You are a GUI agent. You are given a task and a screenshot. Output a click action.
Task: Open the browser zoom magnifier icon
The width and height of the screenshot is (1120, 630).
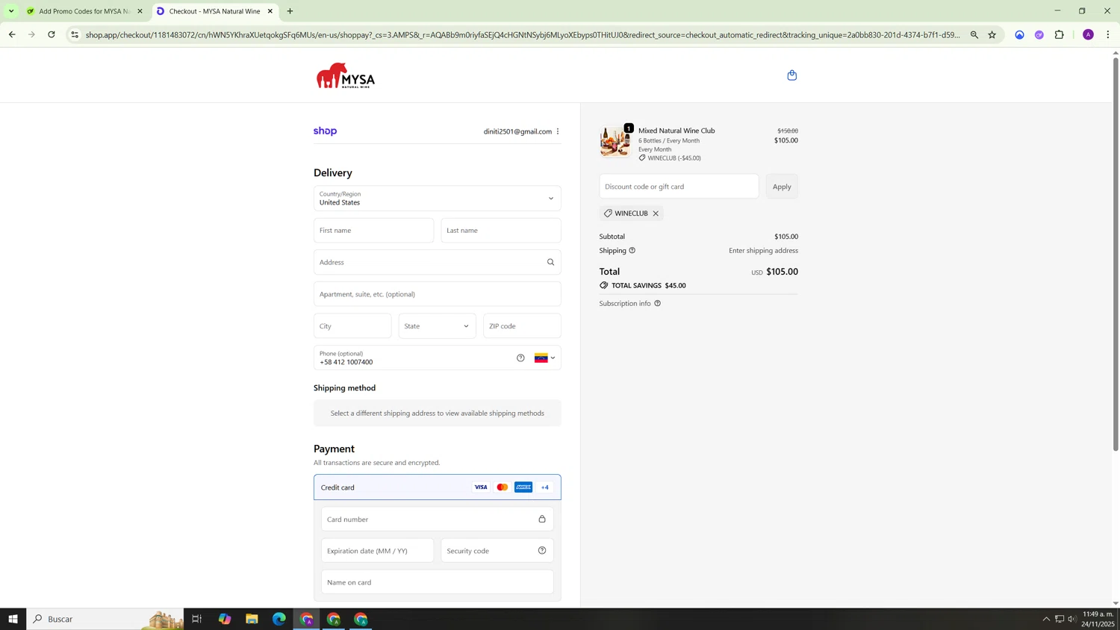pyautogui.click(x=974, y=34)
